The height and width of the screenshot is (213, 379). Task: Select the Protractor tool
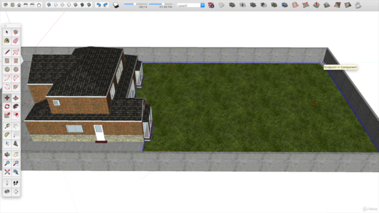[7, 135]
